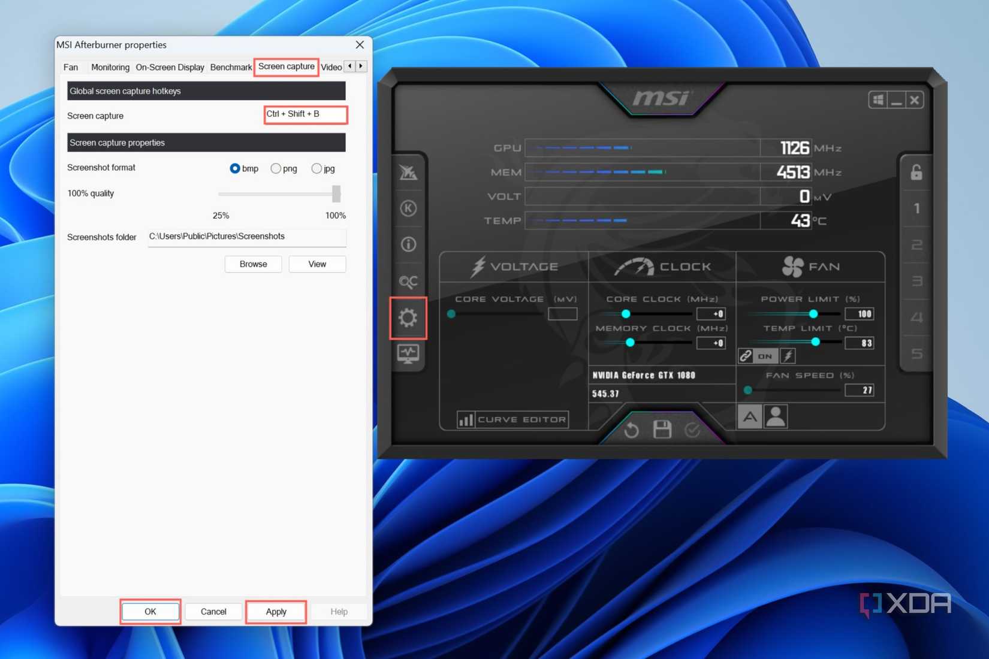Click the Memory Clock slider handle
This screenshot has height=659, width=989.
(630, 343)
